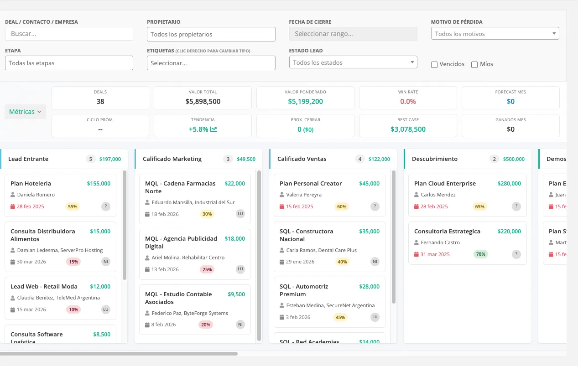Click the Calificado Marketing column title
Image resolution: width=578 pixels, height=366 pixels.
coord(172,159)
